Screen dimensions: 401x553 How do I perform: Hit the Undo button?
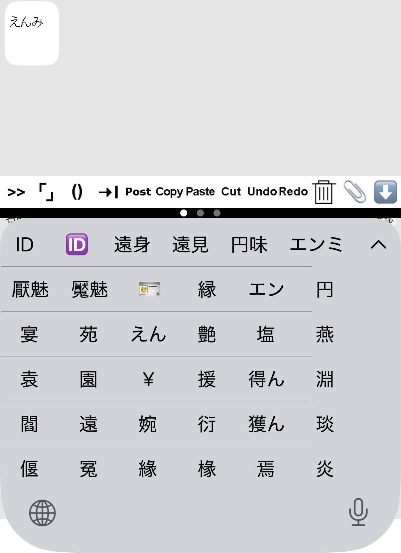pos(262,192)
